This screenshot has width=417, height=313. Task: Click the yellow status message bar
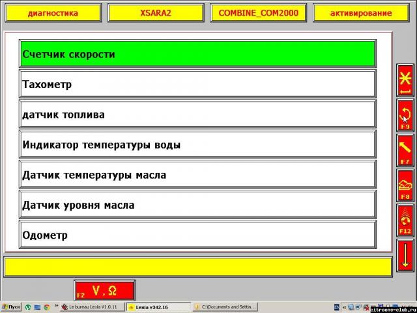[198, 267]
